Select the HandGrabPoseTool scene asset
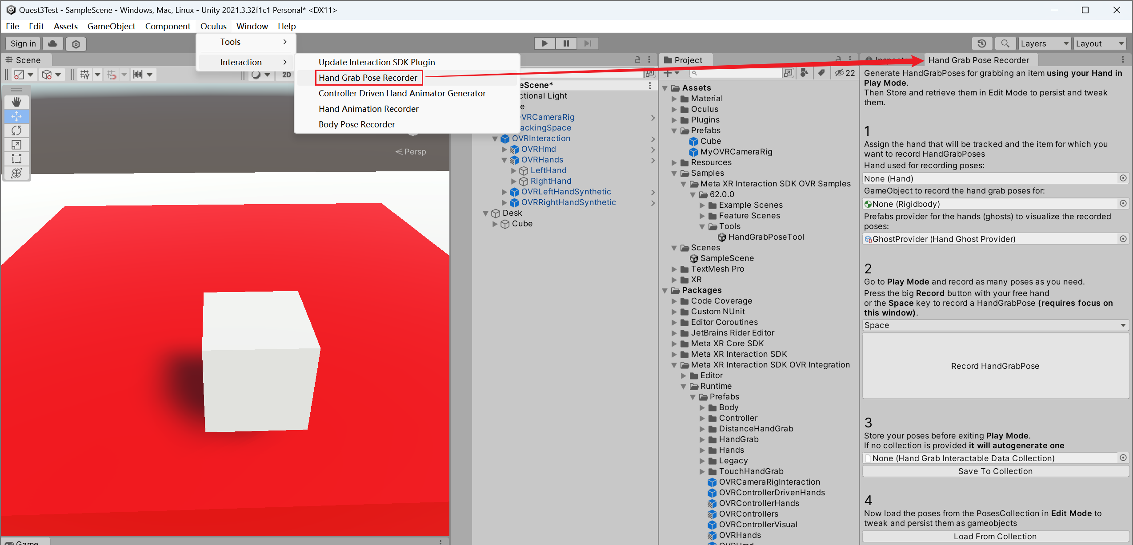 (x=762, y=237)
